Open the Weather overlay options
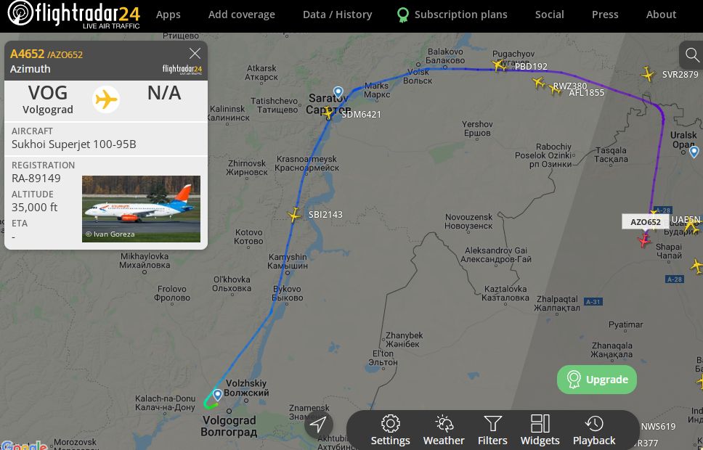Screen dimensions: 703x450 pyautogui.click(x=444, y=430)
